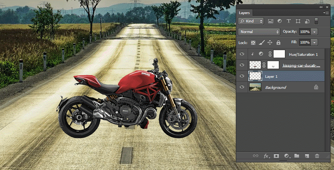Lock transparent pixels
The image size is (334, 170).
[253, 42]
